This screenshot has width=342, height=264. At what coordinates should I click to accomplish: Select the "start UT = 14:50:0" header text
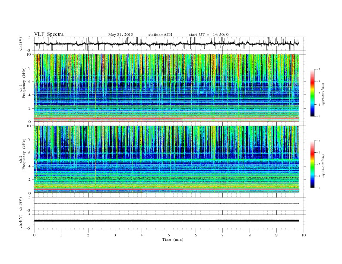209,35
